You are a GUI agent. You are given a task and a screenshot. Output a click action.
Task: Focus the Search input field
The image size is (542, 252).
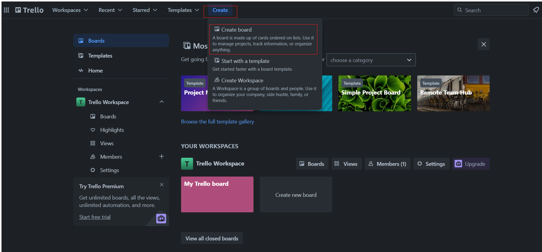click(x=491, y=10)
